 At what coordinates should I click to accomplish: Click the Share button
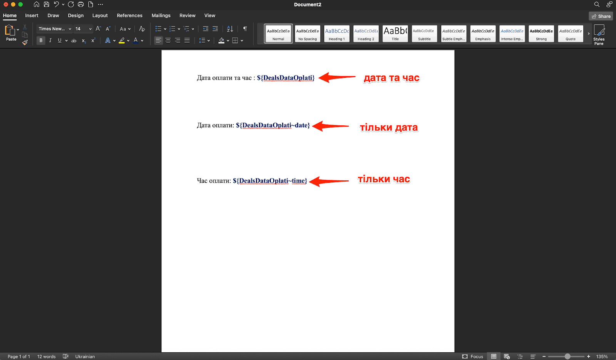click(x=601, y=16)
